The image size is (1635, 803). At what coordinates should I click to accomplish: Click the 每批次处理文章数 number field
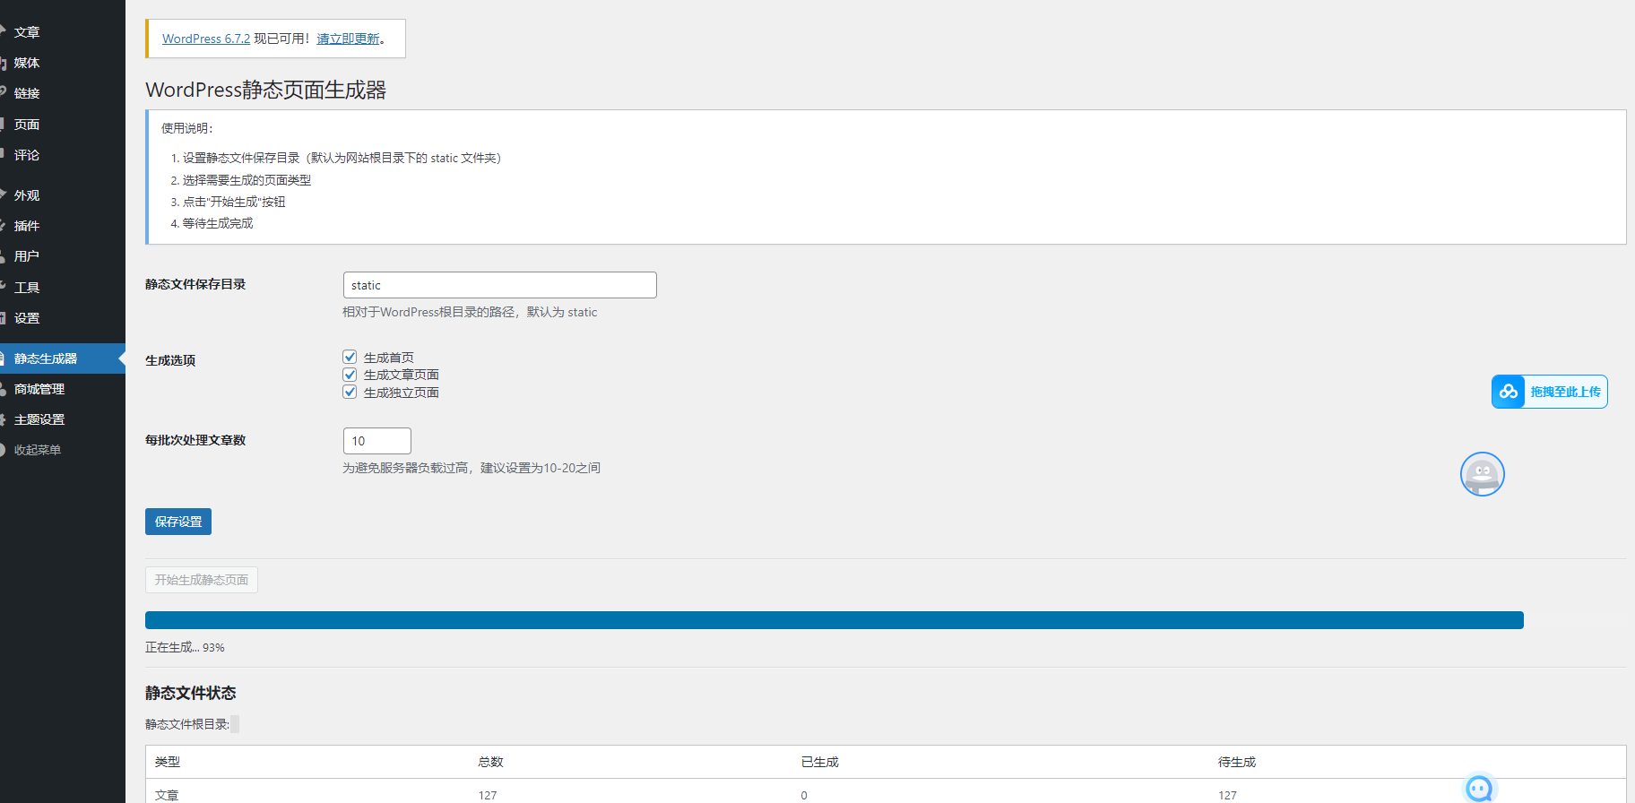[376, 441]
